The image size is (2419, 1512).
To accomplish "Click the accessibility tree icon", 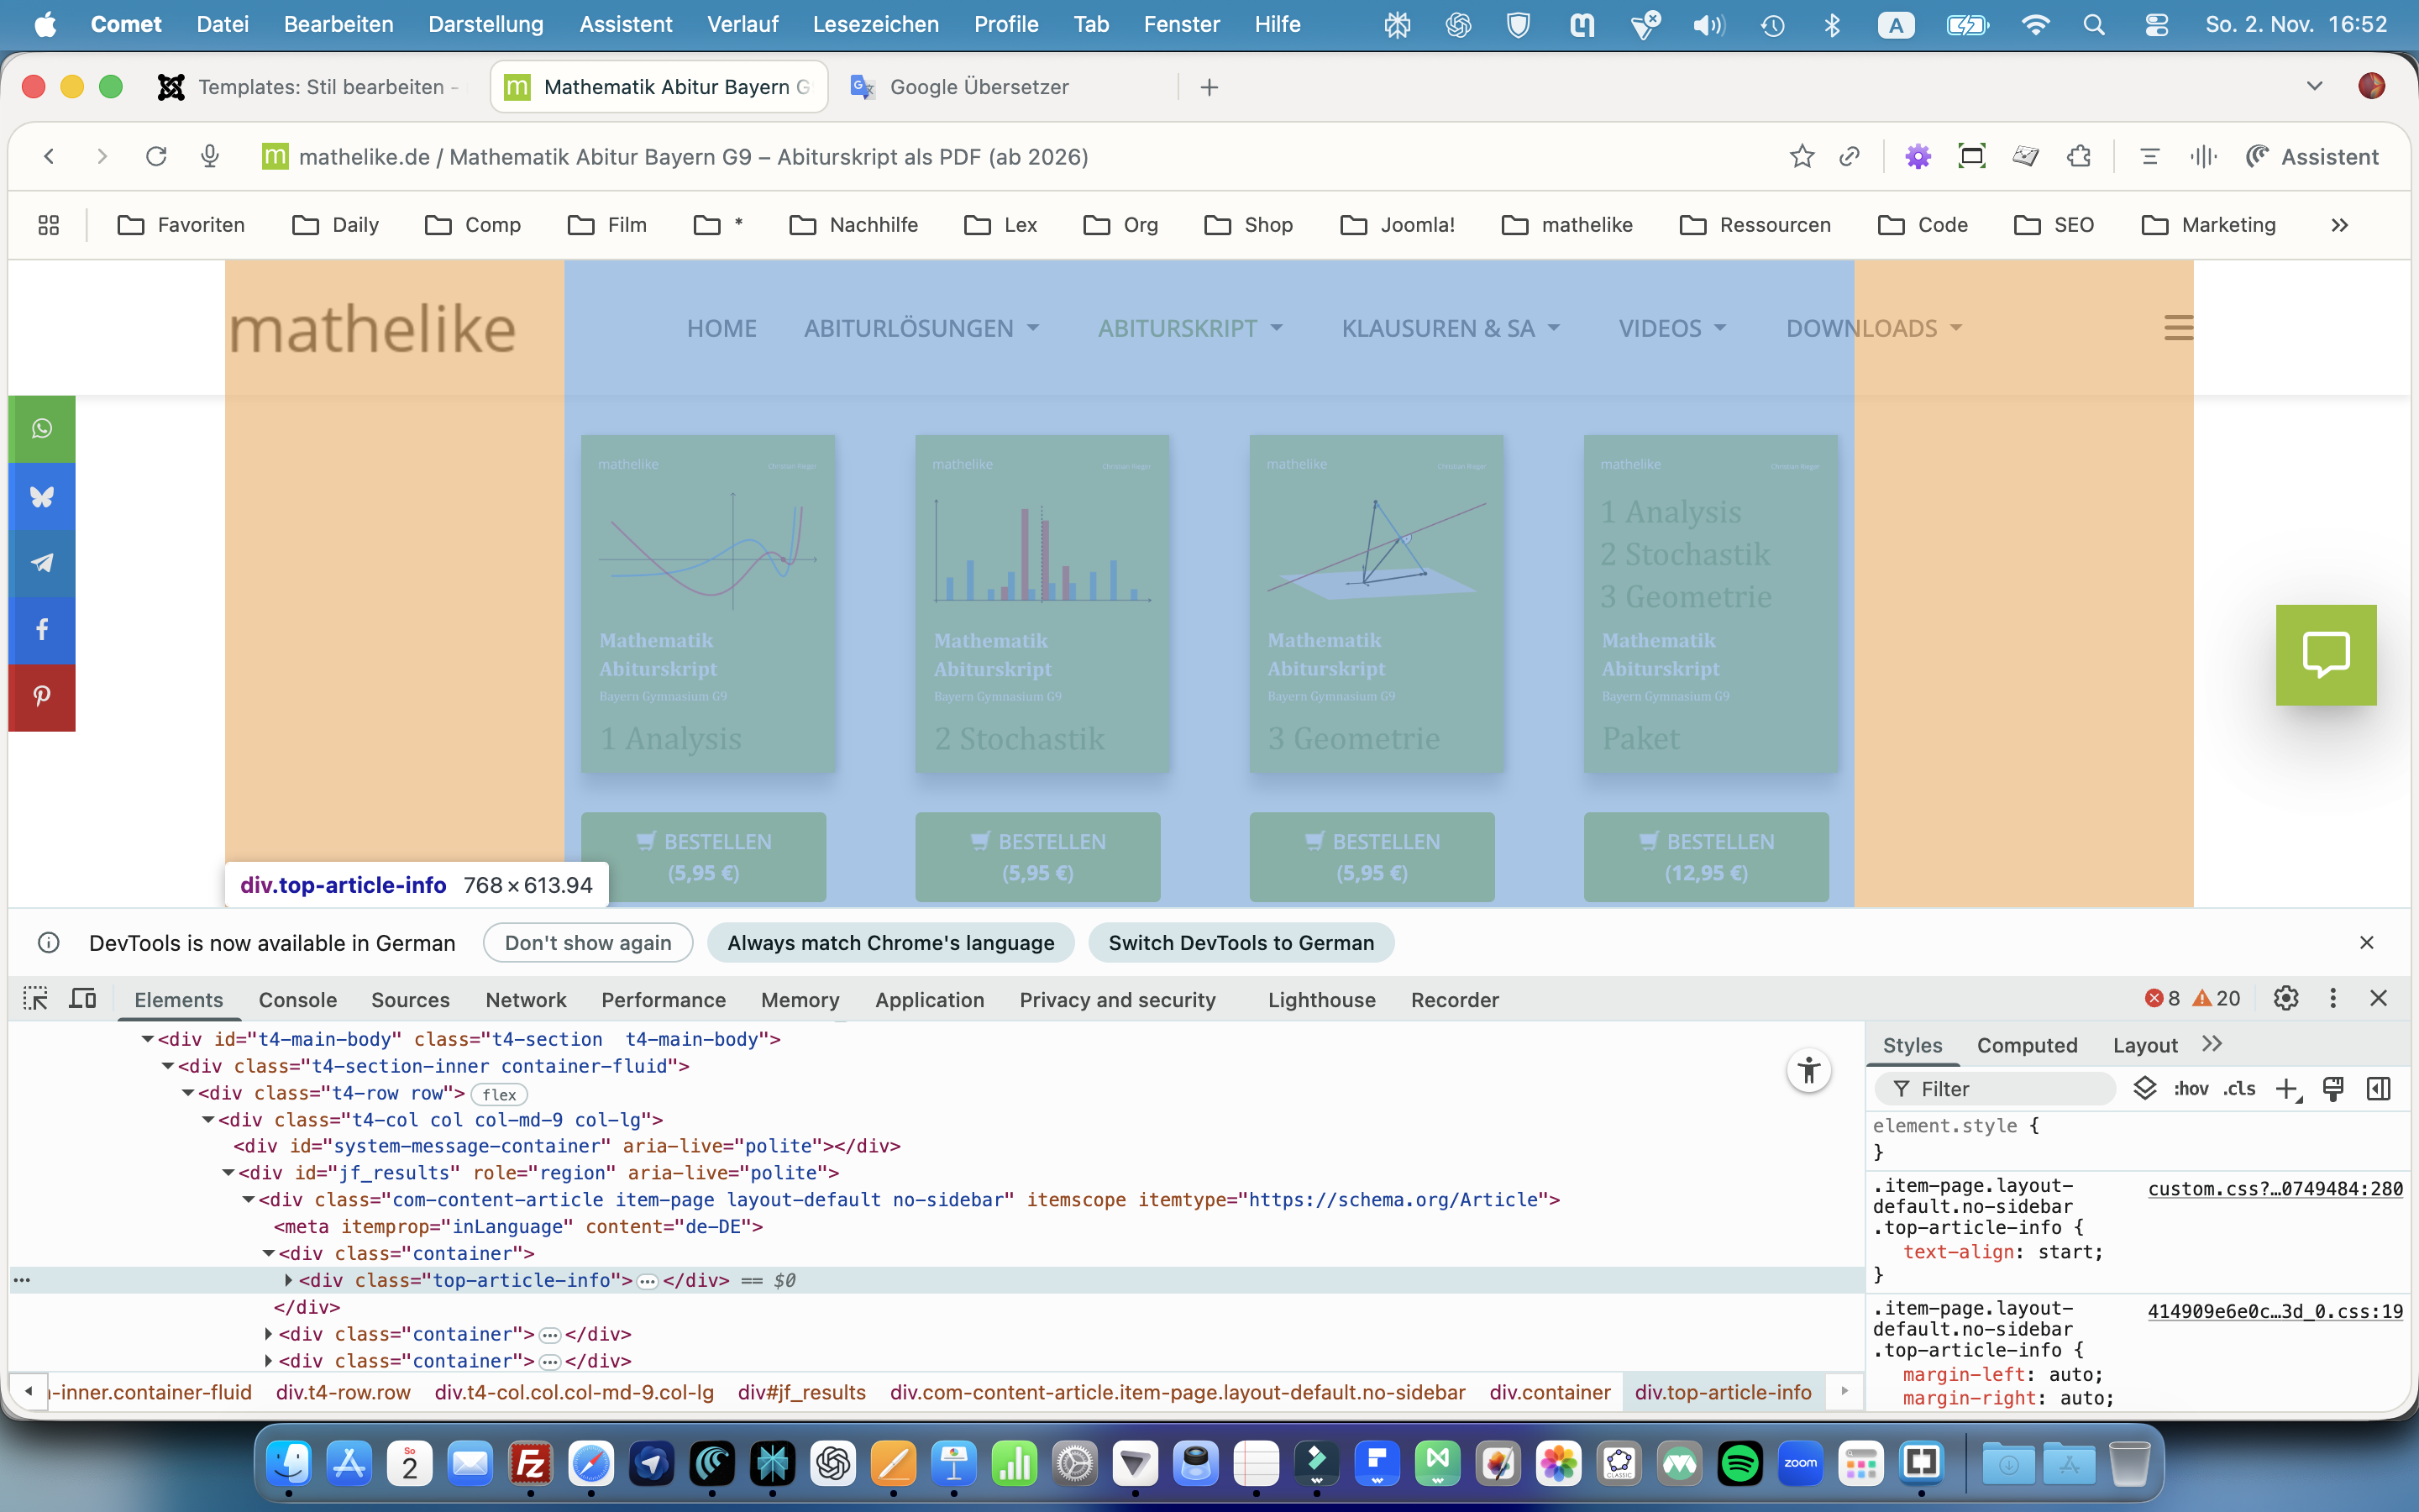I will pyautogui.click(x=1808, y=1071).
